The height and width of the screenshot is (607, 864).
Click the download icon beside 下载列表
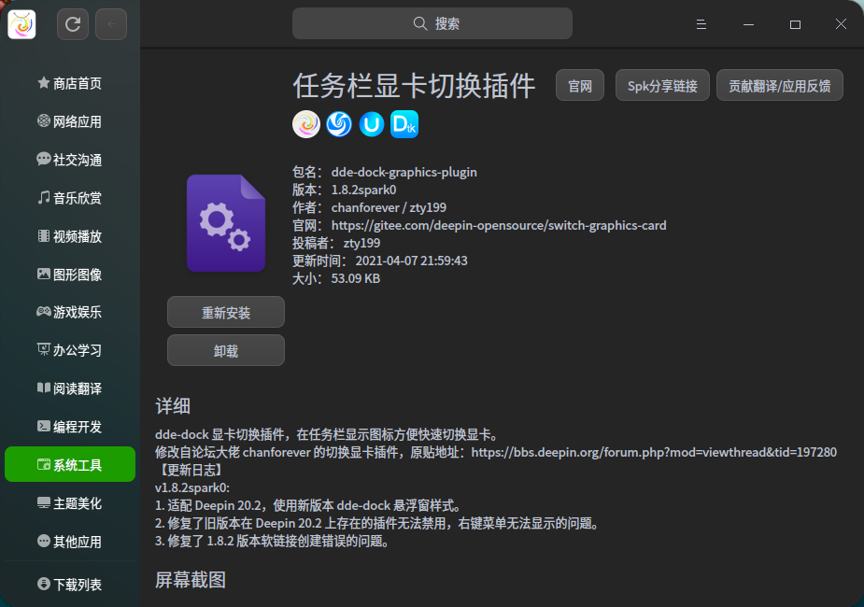(x=44, y=584)
